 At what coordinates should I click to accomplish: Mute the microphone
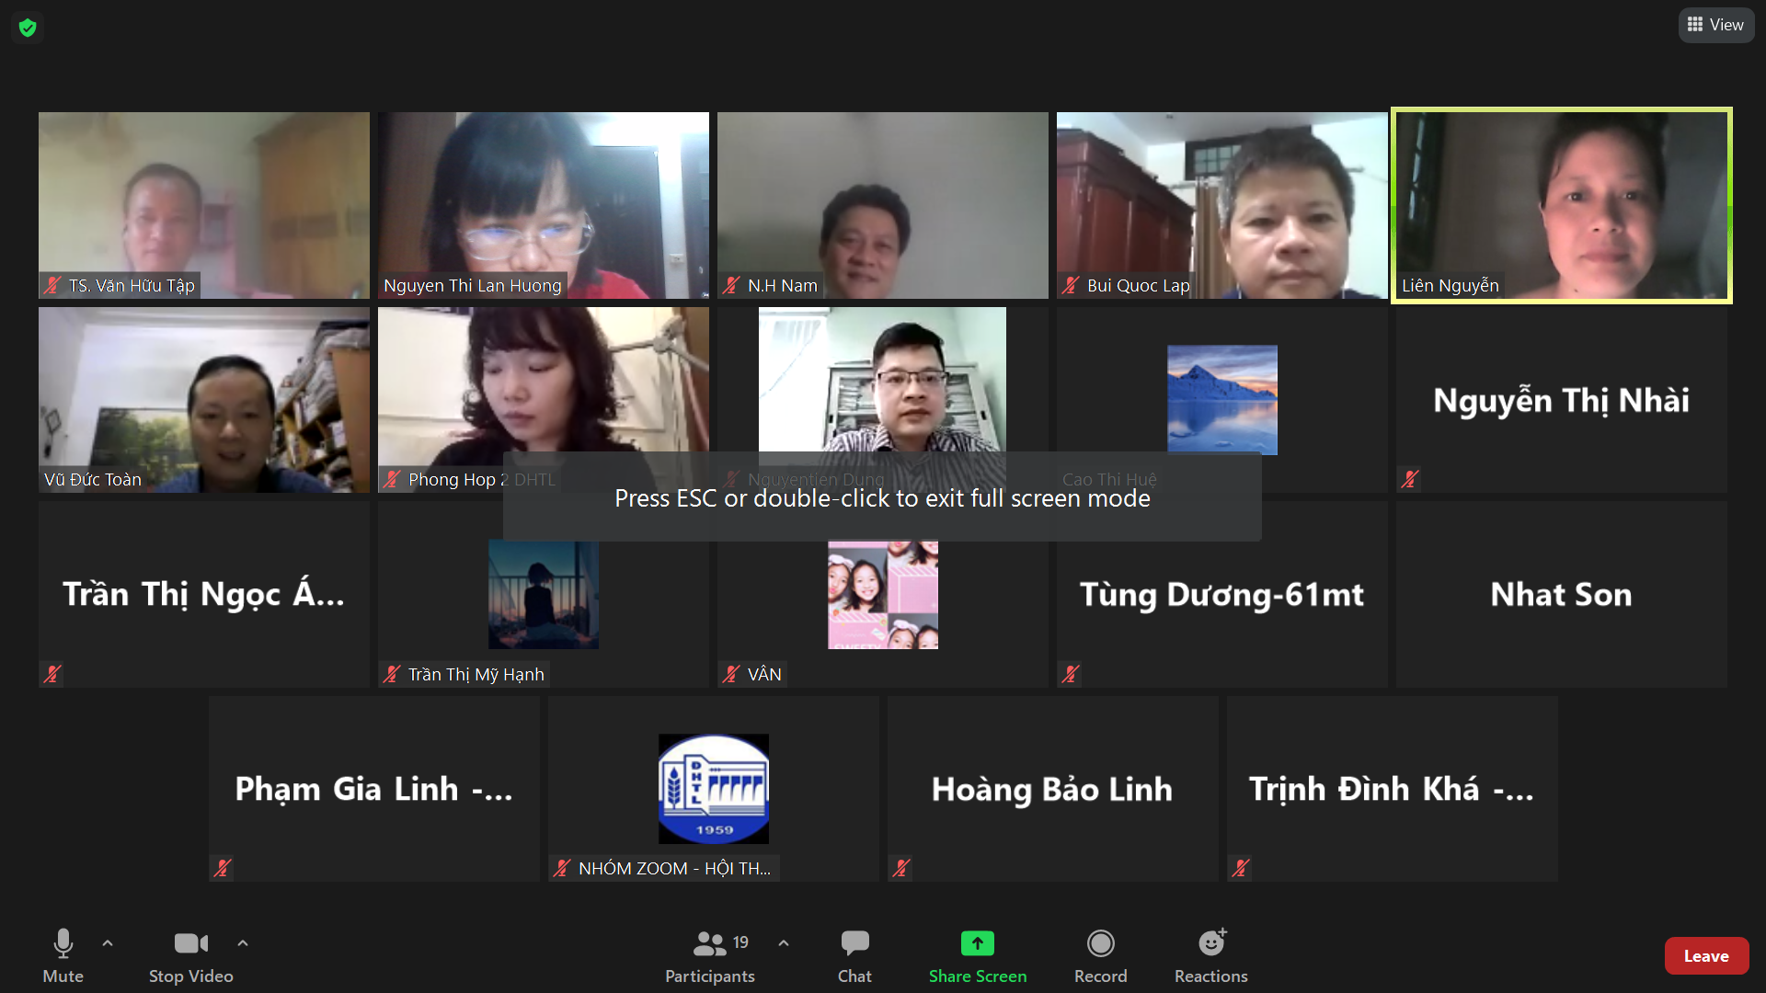63,956
